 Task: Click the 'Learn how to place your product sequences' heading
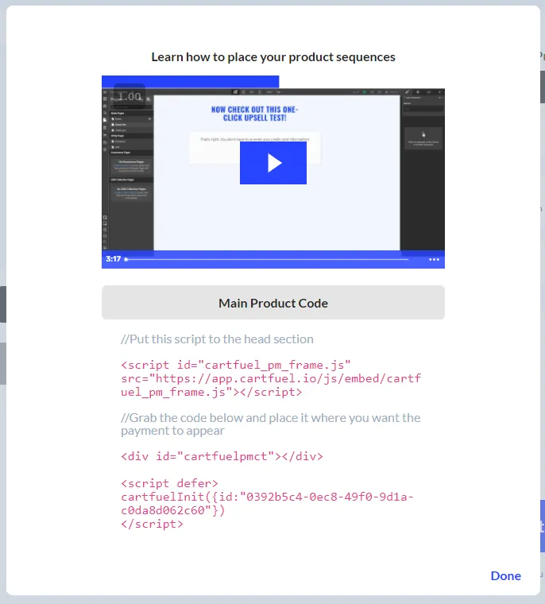pyautogui.click(x=273, y=57)
